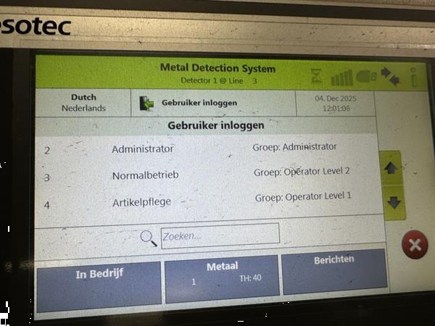Click 'Groep: Operator Level 1' text
Screen dimensions: 435x326
(x=303, y=197)
